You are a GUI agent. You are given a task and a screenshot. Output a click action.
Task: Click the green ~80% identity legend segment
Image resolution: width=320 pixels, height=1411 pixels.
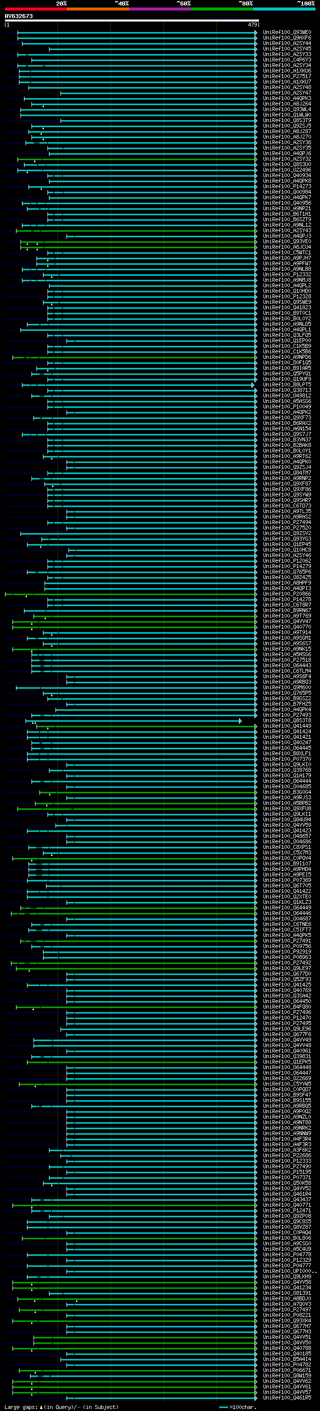coord(222,9)
